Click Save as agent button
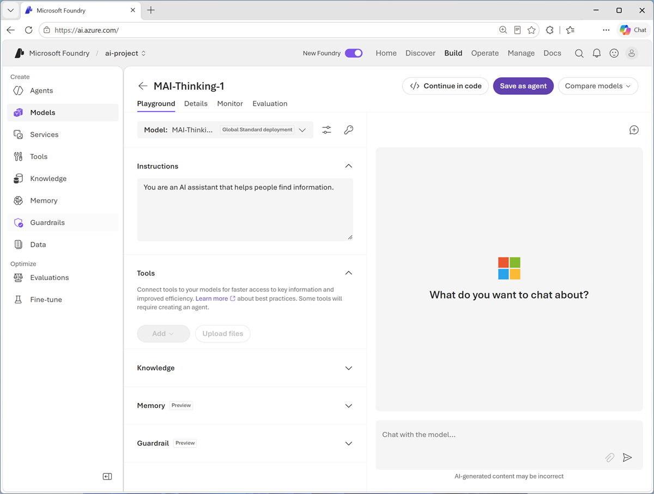654x494 pixels. coord(523,86)
